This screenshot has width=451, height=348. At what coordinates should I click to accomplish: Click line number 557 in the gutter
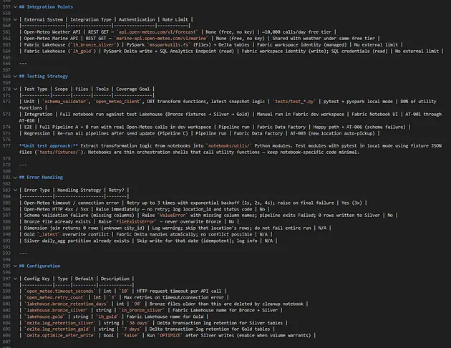pos(6,7)
